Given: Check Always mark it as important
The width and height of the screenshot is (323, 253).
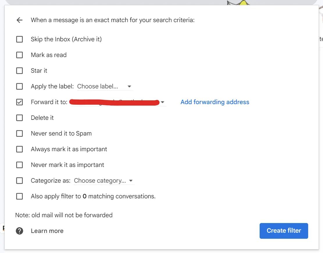Looking at the screenshot, I should (19, 149).
